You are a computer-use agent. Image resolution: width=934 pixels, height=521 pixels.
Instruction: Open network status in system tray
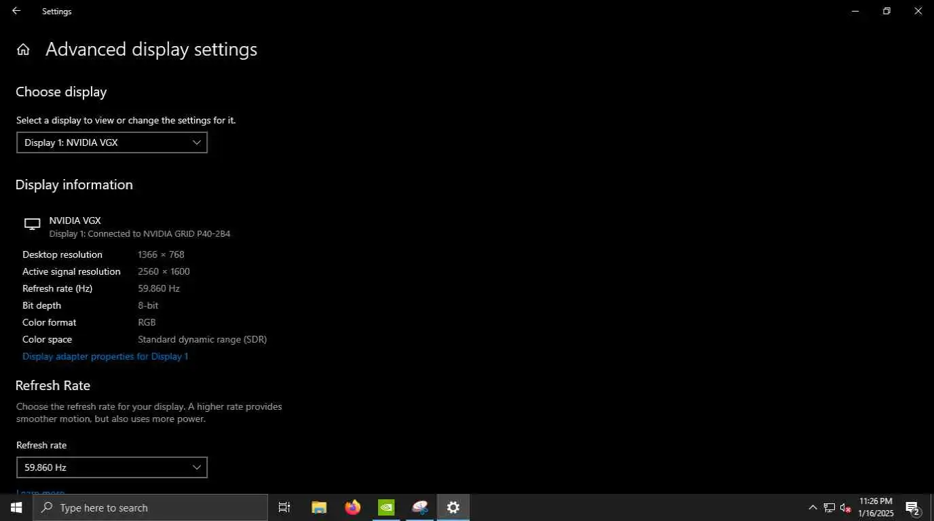coord(829,507)
